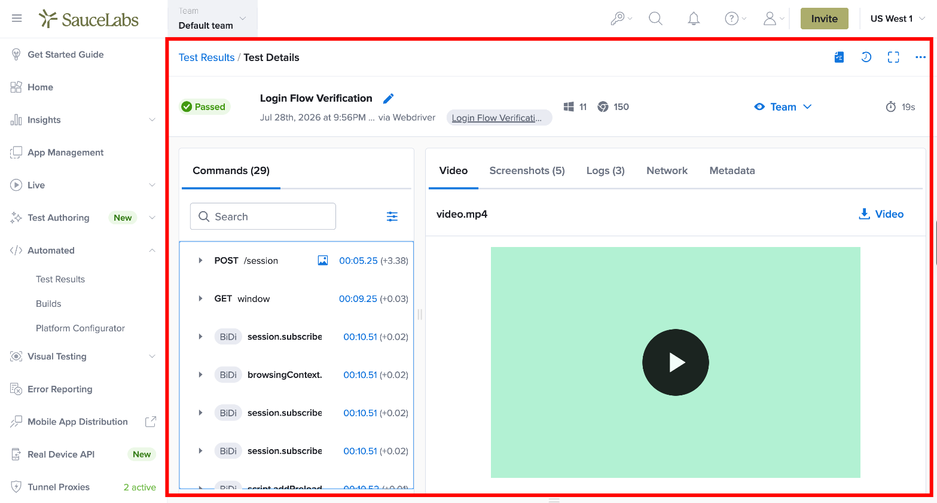Image resolution: width=937 pixels, height=503 pixels.
Task: Open the test history clock icon
Action: click(x=866, y=57)
